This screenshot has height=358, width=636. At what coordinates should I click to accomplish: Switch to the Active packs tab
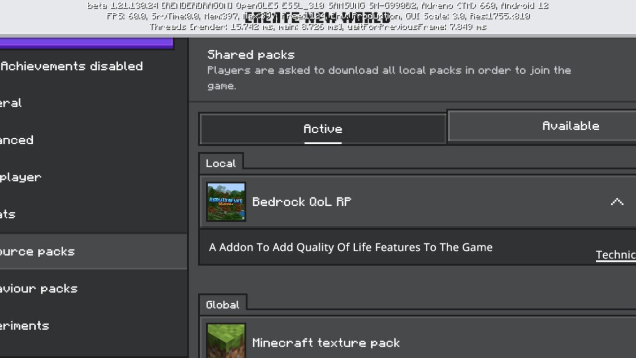point(322,129)
